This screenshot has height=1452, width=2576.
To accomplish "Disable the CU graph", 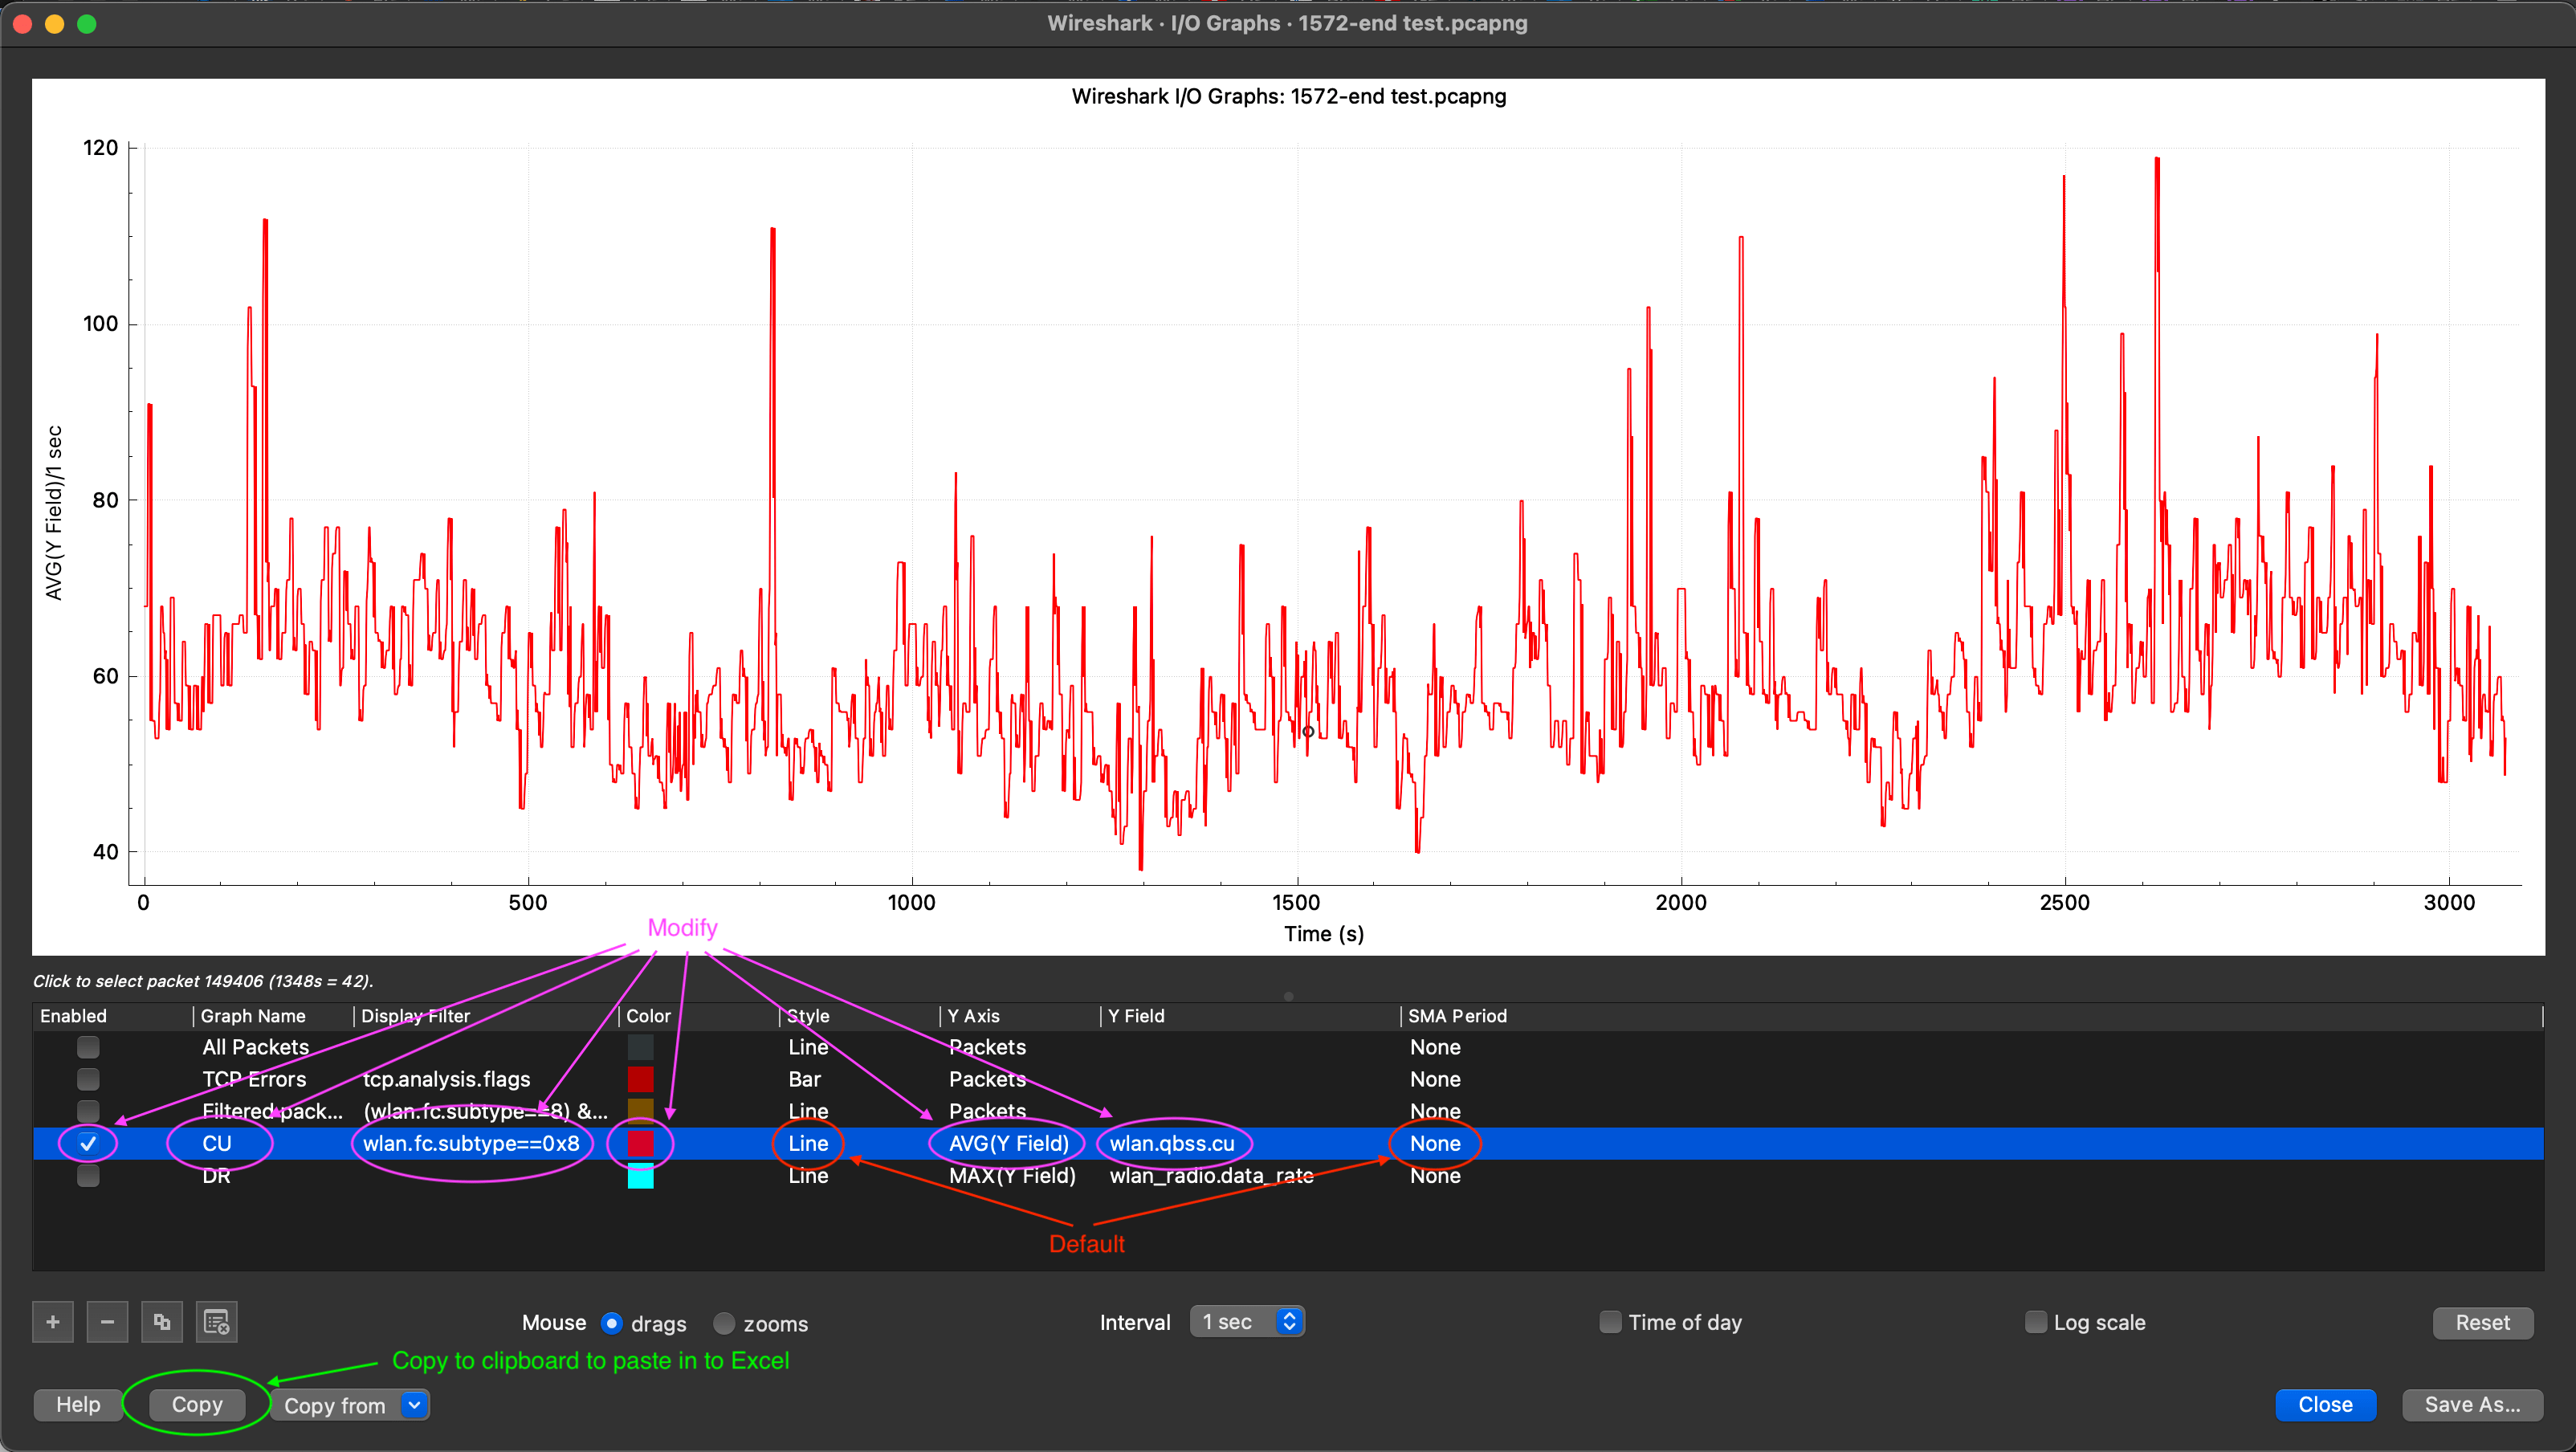I will (88, 1143).
